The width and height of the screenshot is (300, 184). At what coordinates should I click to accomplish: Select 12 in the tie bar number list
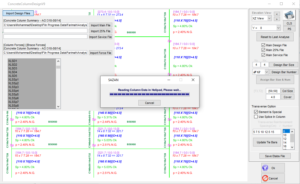coord(285,139)
